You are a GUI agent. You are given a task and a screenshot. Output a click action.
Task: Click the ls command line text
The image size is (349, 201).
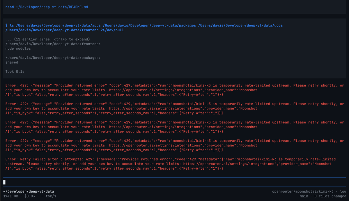pyautogui.click(x=144, y=28)
